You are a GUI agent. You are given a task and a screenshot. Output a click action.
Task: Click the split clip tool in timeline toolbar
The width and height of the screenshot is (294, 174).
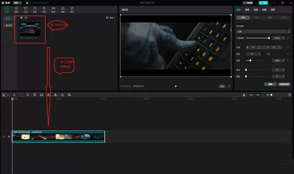point(28,95)
